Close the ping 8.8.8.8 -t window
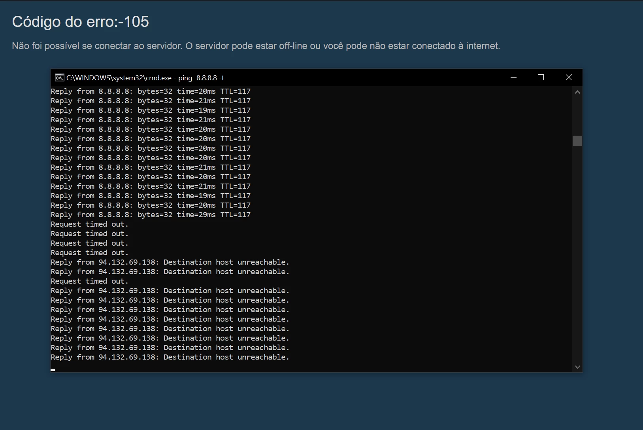This screenshot has width=643, height=430. click(569, 78)
